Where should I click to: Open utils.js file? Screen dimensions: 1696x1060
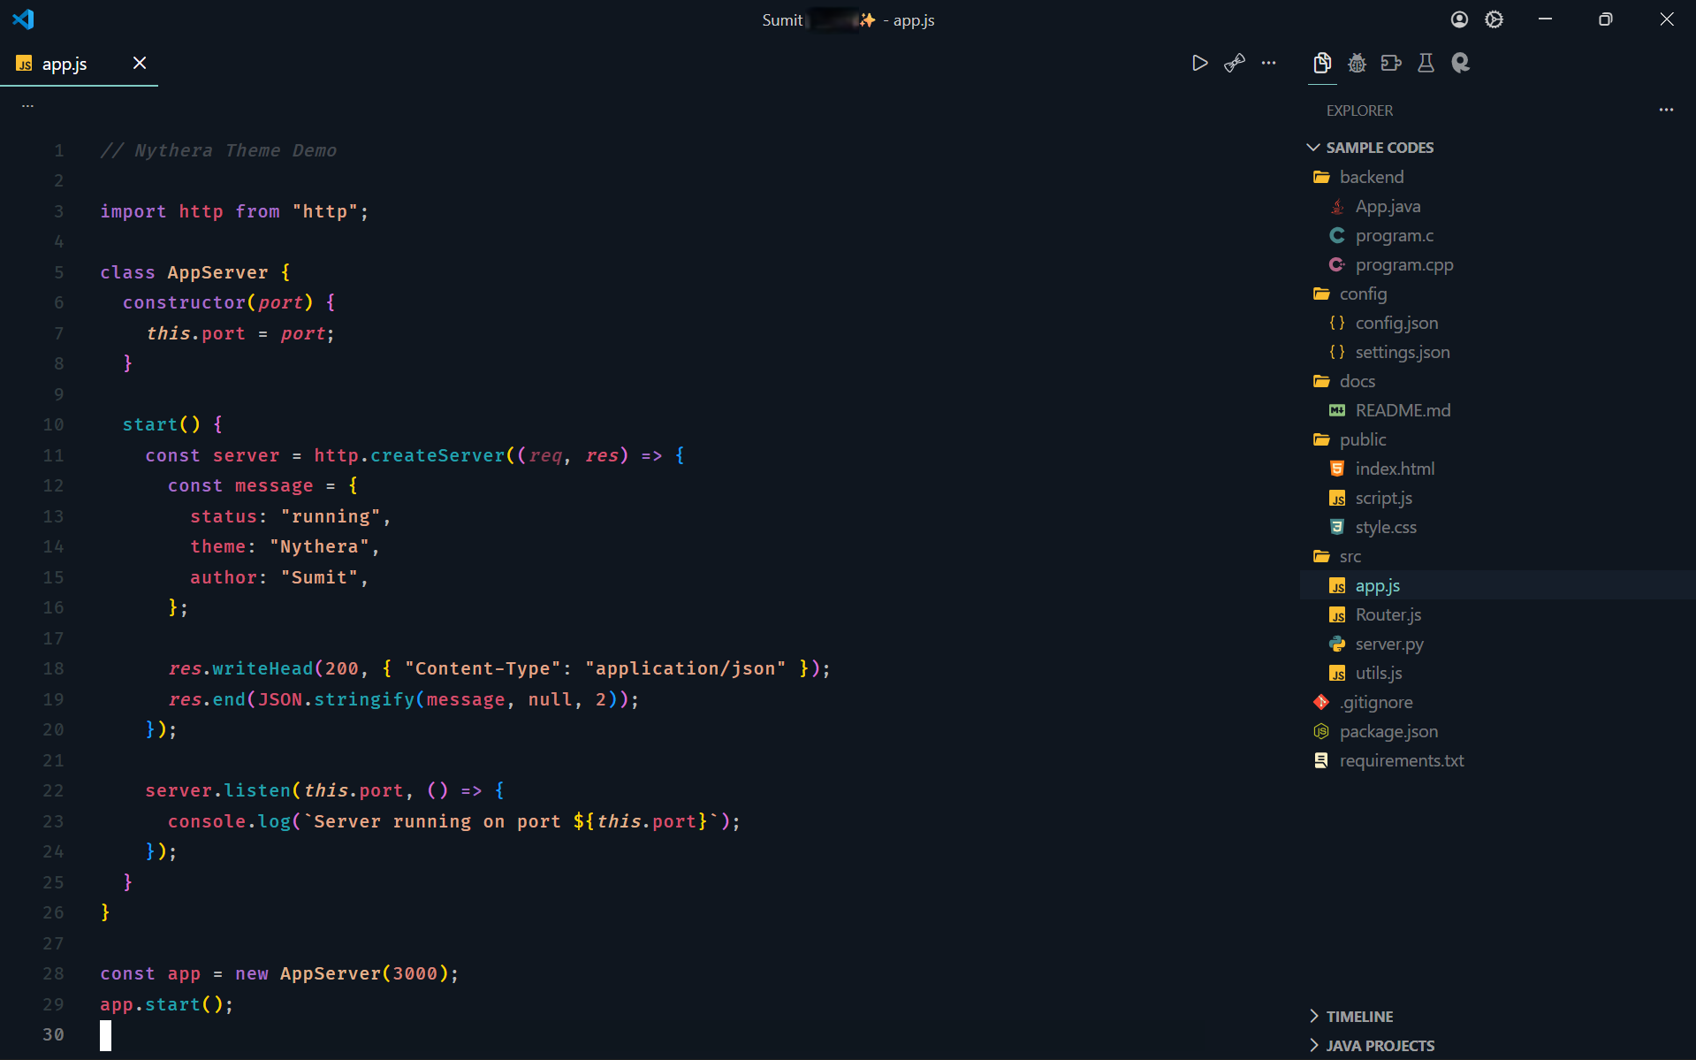point(1498,673)
